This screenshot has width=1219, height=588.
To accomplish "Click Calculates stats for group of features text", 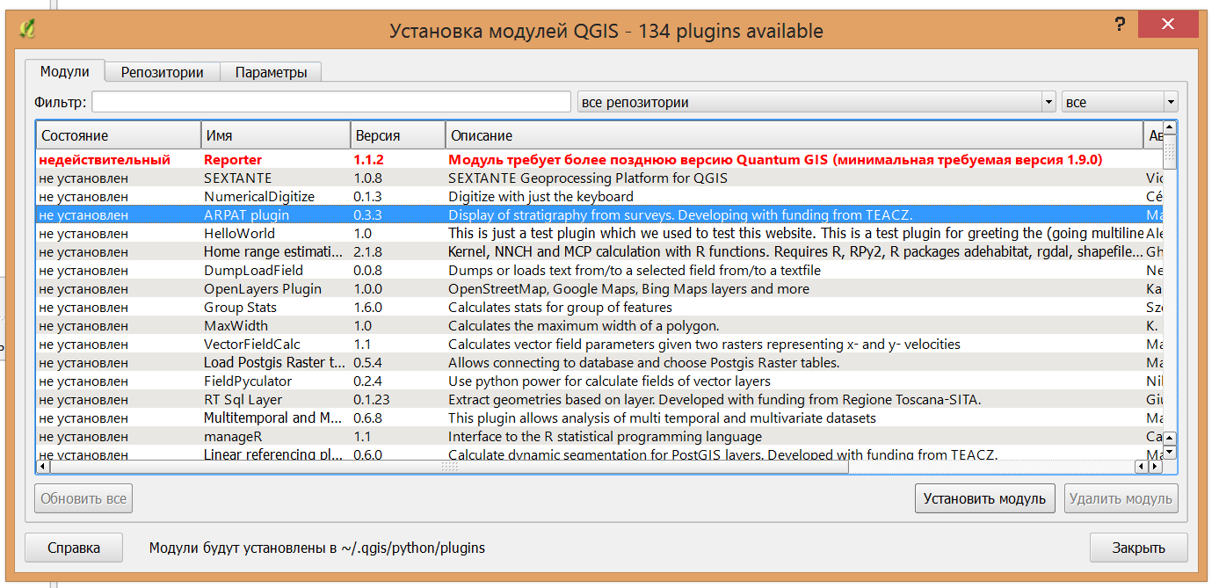I will (560, 307).
